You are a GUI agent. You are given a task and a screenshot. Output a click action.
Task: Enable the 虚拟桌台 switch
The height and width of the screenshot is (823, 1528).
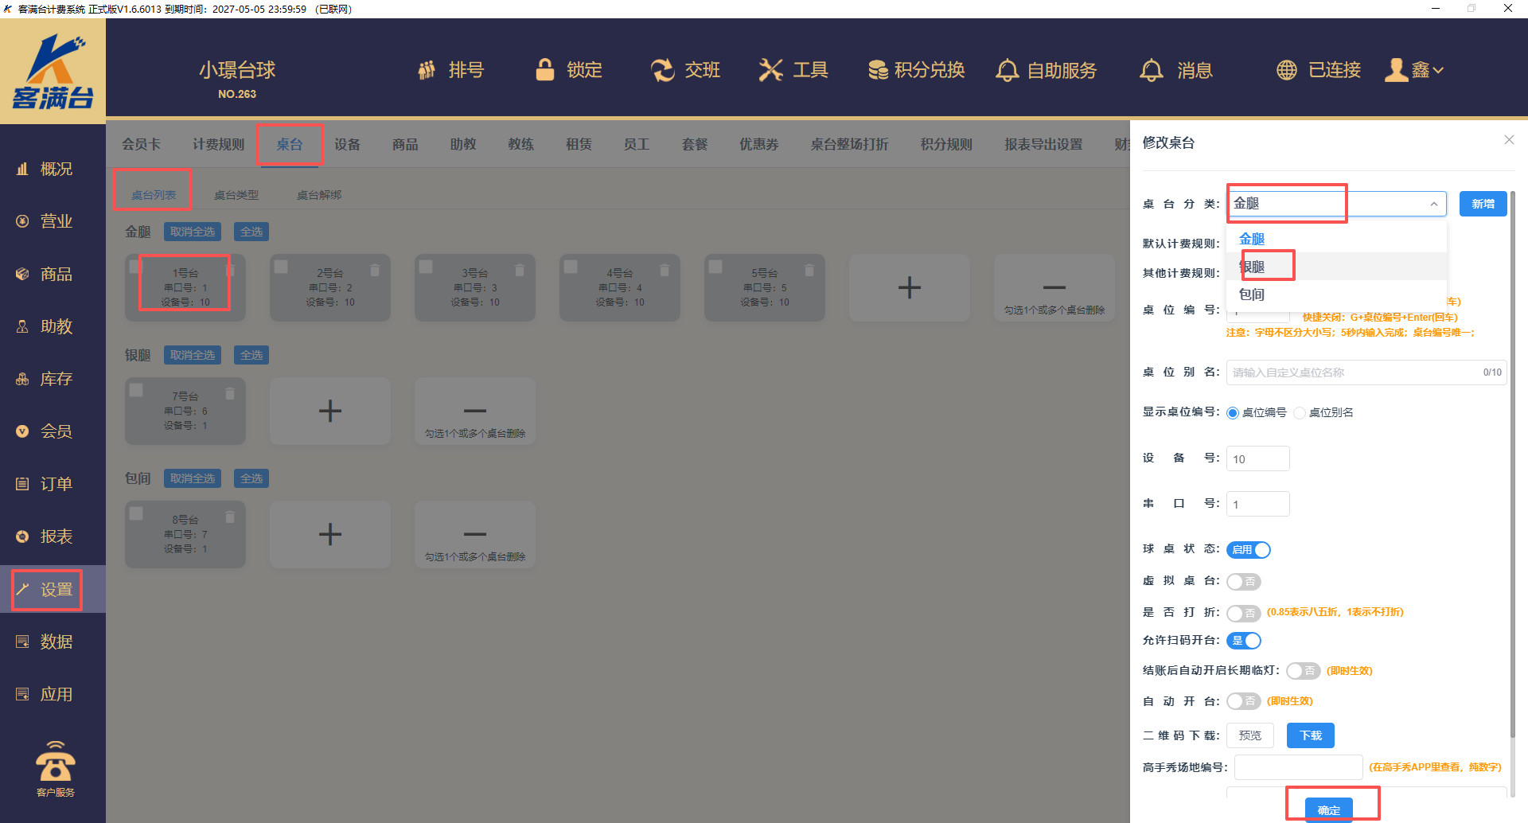tap(1243, 582)
